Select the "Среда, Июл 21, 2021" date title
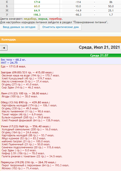This screenshot has width=121, height=171. (x=99, y=47)
